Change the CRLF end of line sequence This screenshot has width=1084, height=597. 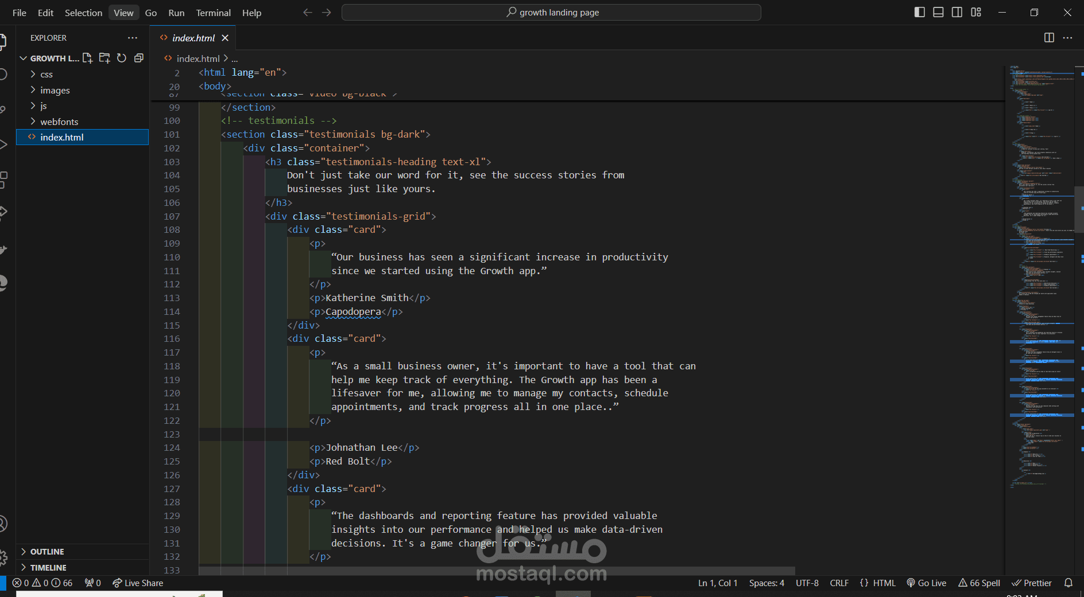point(839,583)
